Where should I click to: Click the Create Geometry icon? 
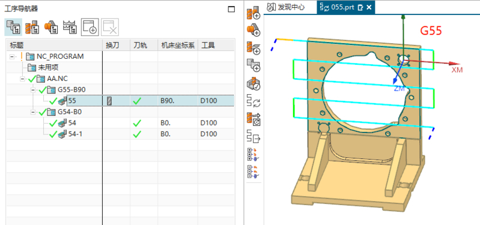[x=254, y=30]
